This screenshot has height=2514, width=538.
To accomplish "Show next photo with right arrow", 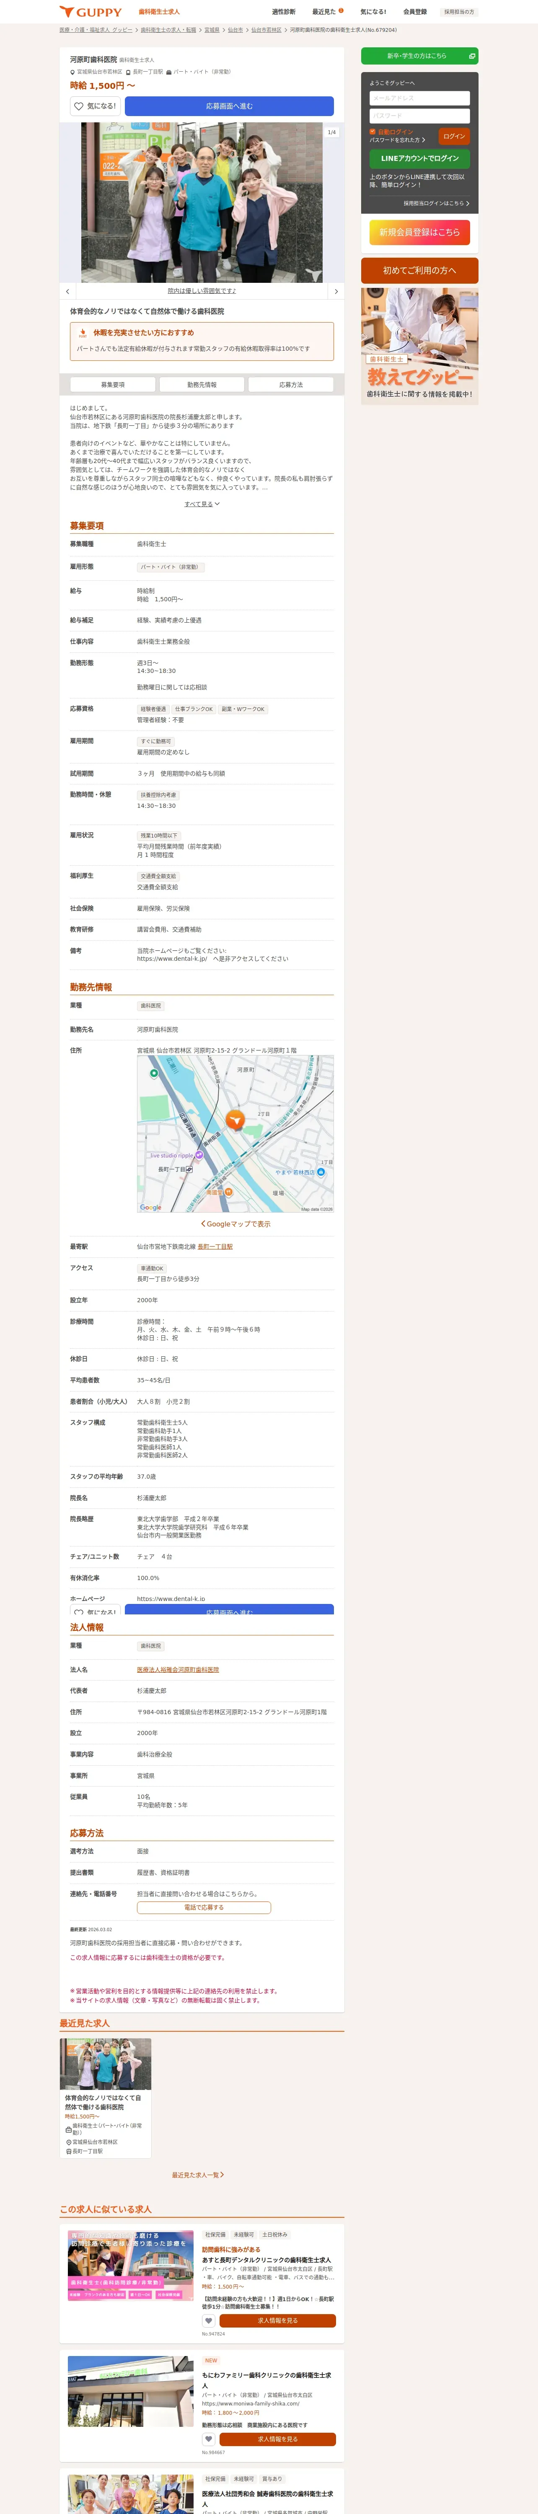I will click(336, 291).
